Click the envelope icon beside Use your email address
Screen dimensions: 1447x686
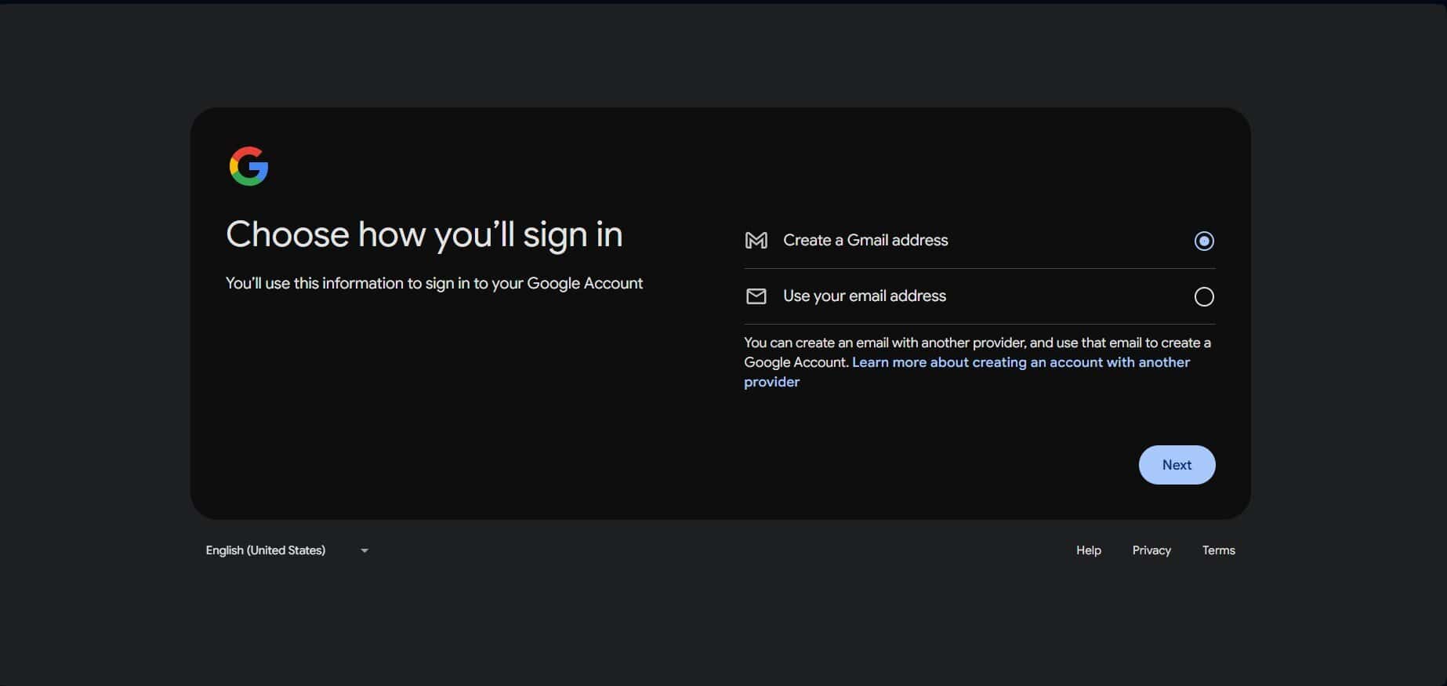(756, 296)
